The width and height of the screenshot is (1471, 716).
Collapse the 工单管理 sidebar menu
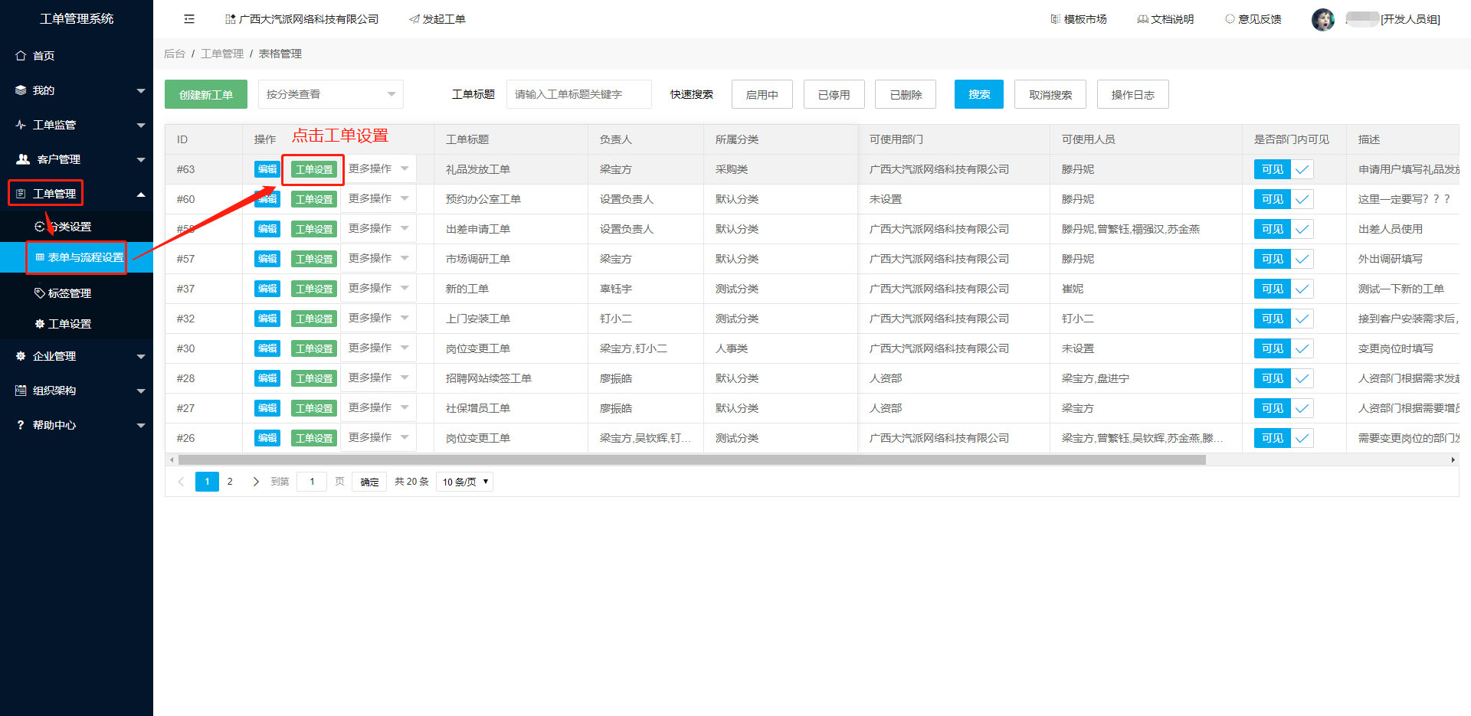[x=77, y=194]
